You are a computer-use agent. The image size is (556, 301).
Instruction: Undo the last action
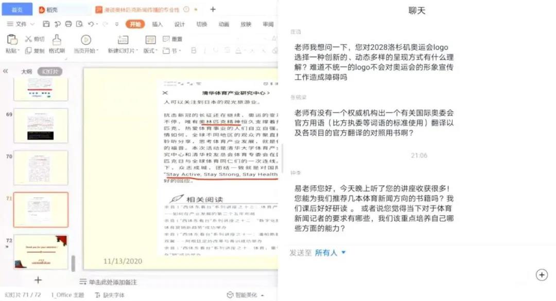click(x=91, y=24)
